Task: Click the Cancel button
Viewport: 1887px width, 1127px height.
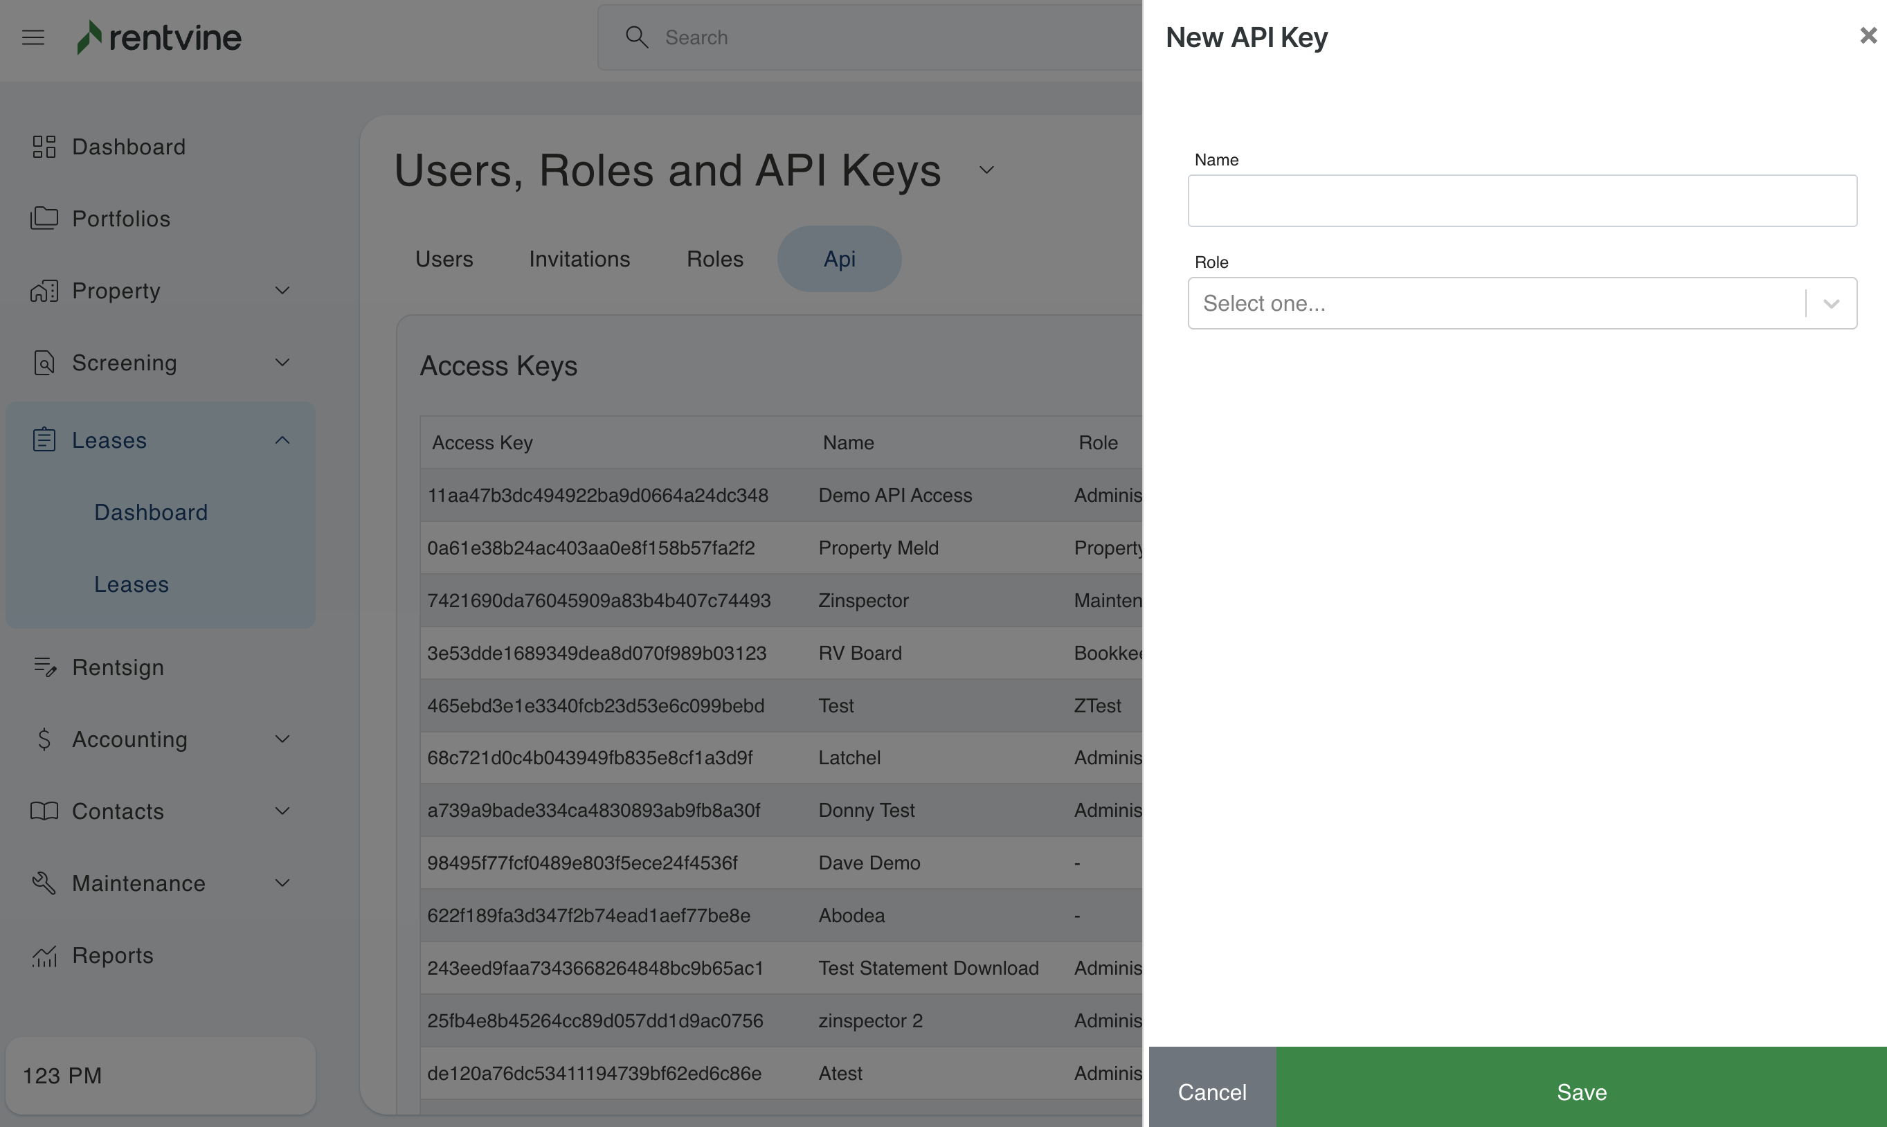Action: click(x=1212, y=1091)
